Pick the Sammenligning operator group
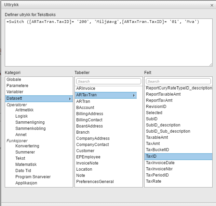 coord(30,122)
